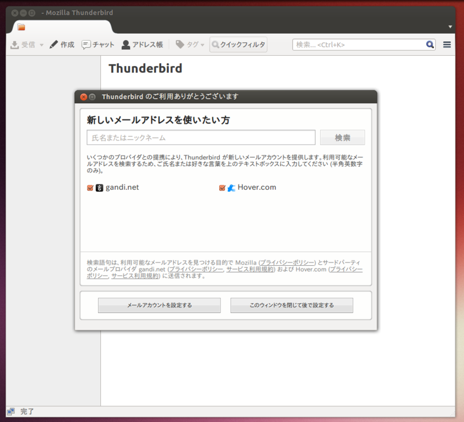The image size is (464, 422).
Task: Click このウィンドウを閉じて後で設定する button
Action: point(292,305)
